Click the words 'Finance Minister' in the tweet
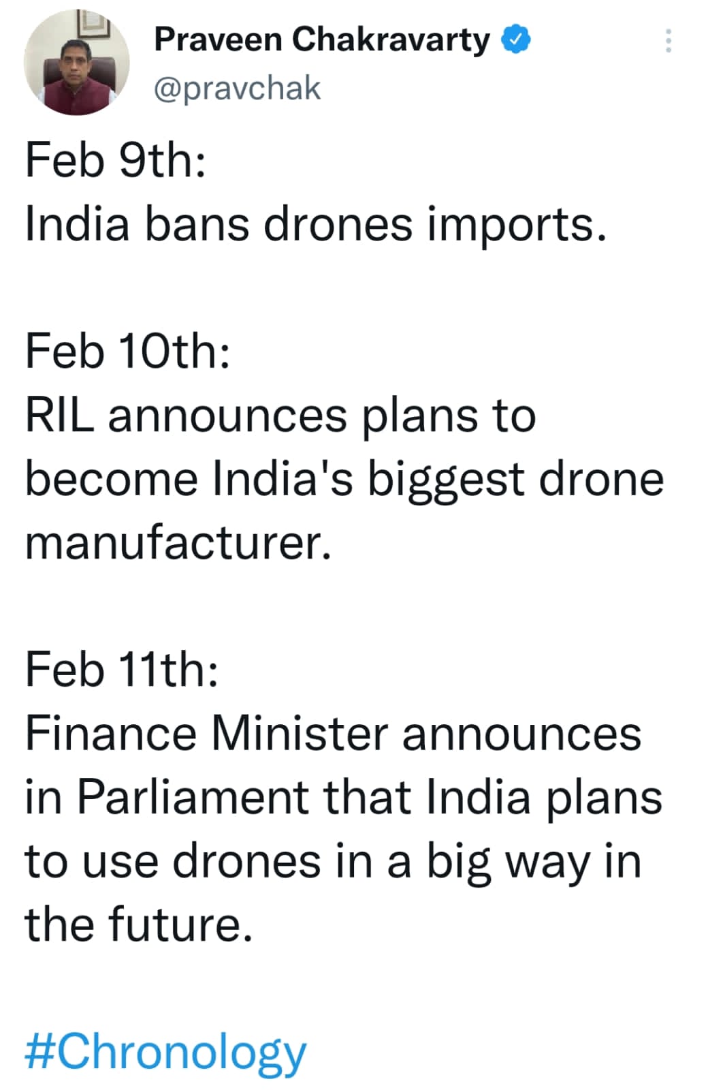708x1090 pixels. (x=207, y=734)
